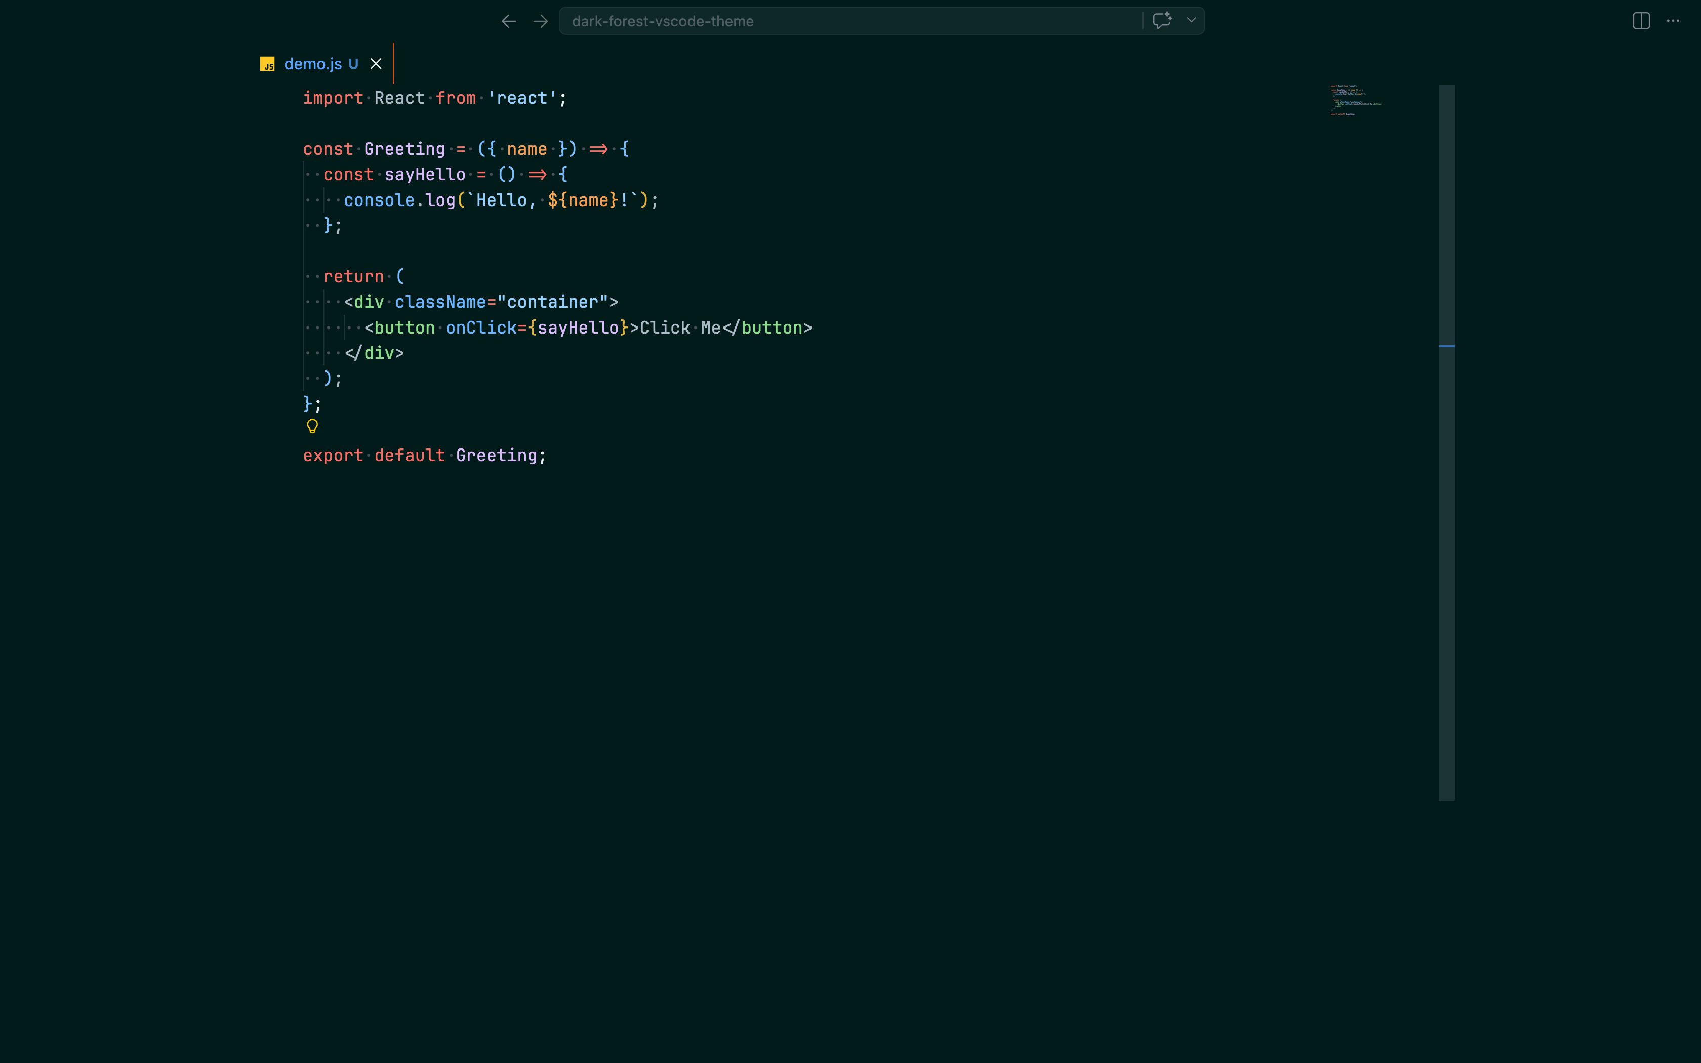
Task: Go back with the left arrow
Action: [509, 21]
